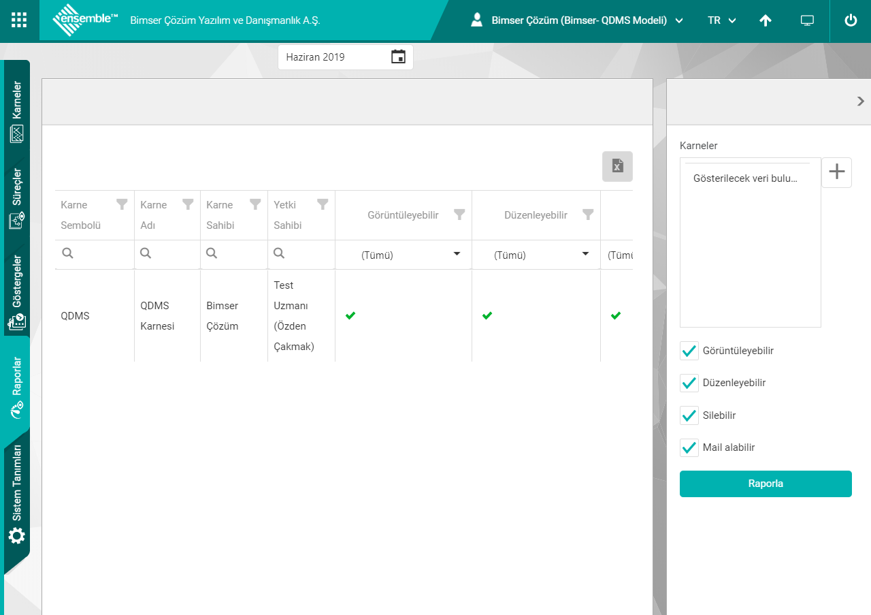Click the power logout icon
Image resolution: width=871 pixels, height=615 pixels.
pyautogui.click(x=851, y=20)
